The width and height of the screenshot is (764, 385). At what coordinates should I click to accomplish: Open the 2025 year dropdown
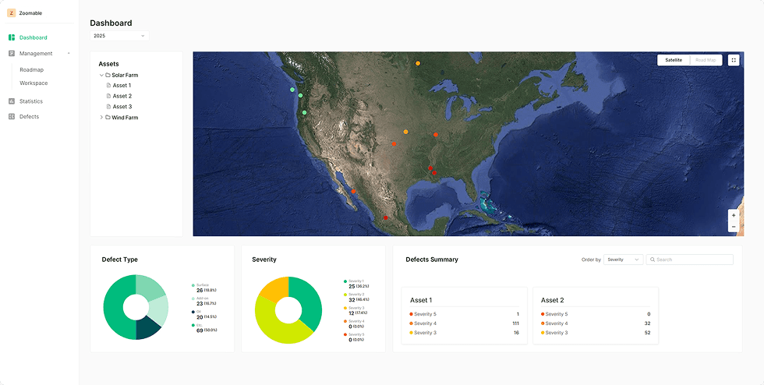pos(119,36)
